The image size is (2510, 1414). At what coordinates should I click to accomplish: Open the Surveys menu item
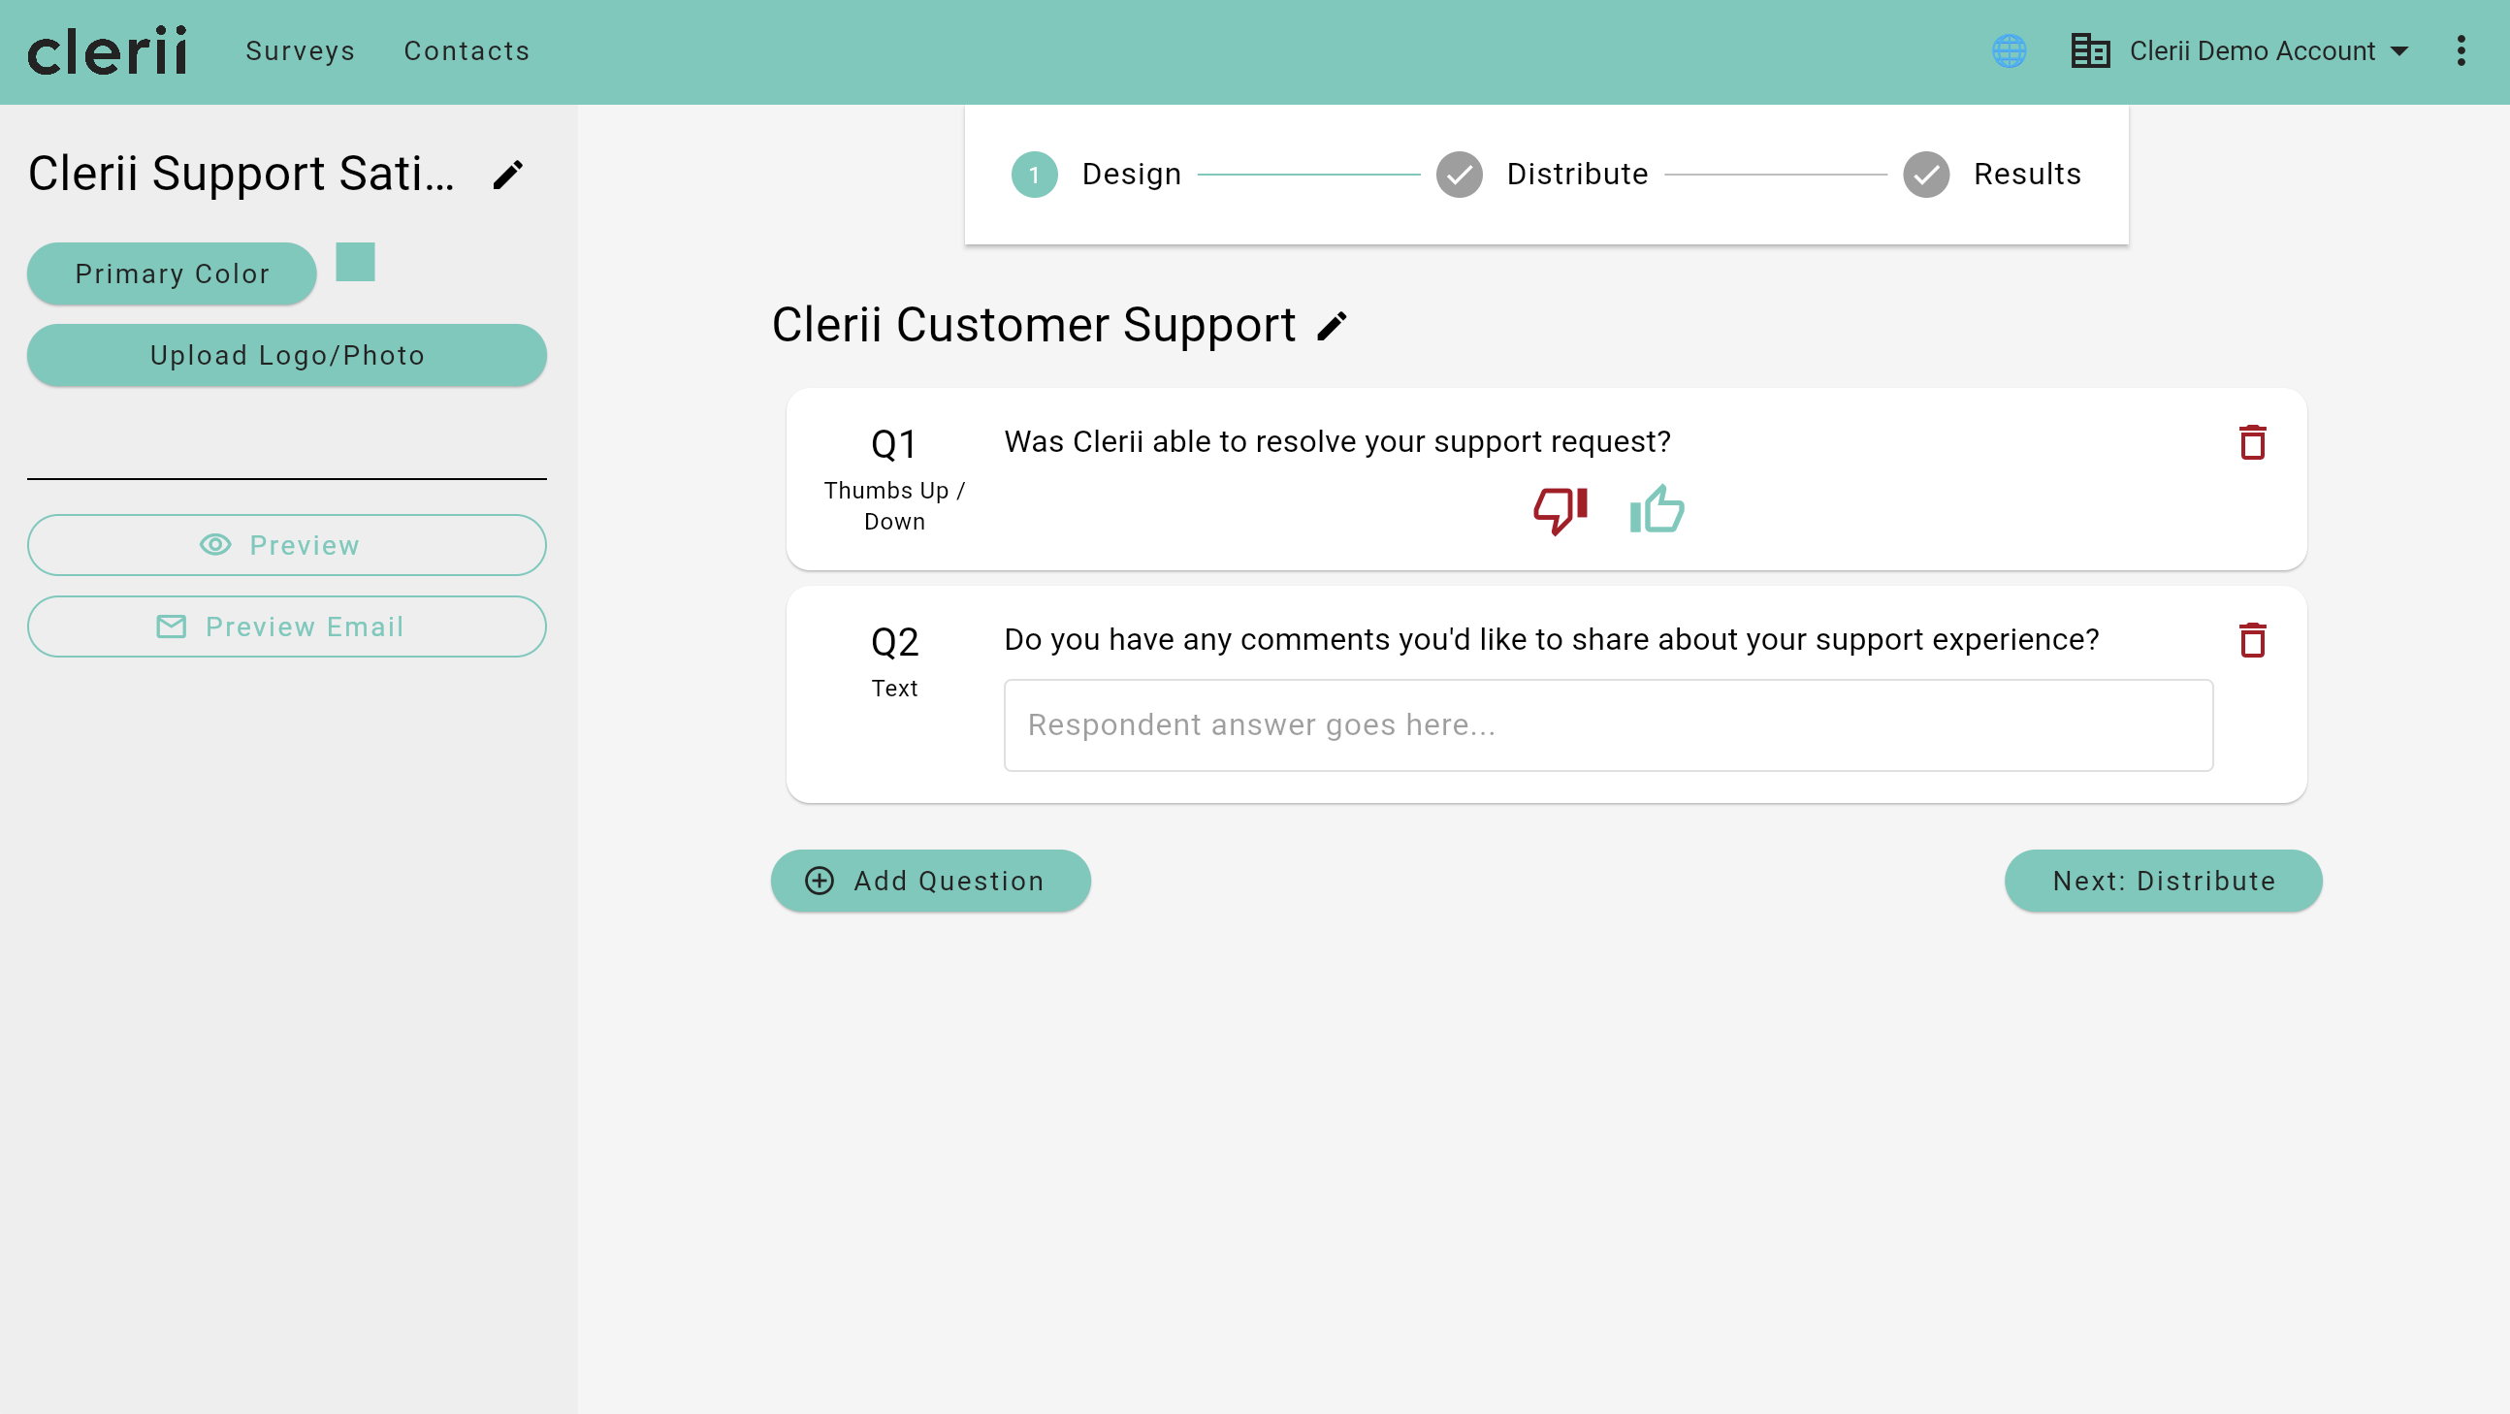(300, 50)
